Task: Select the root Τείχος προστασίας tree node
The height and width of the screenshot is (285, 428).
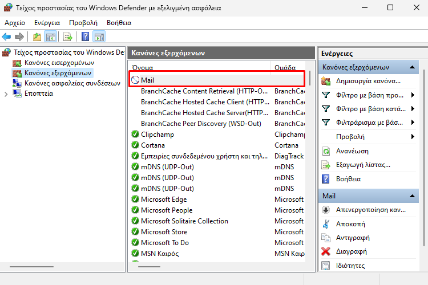Action: coord(69,52)
